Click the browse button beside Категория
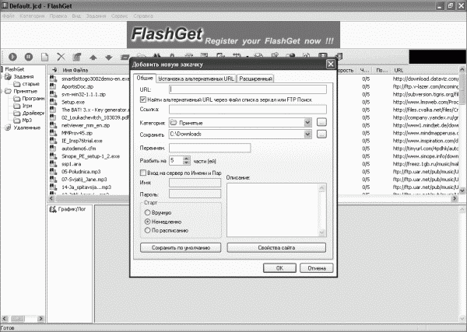 tap(321, 122)
